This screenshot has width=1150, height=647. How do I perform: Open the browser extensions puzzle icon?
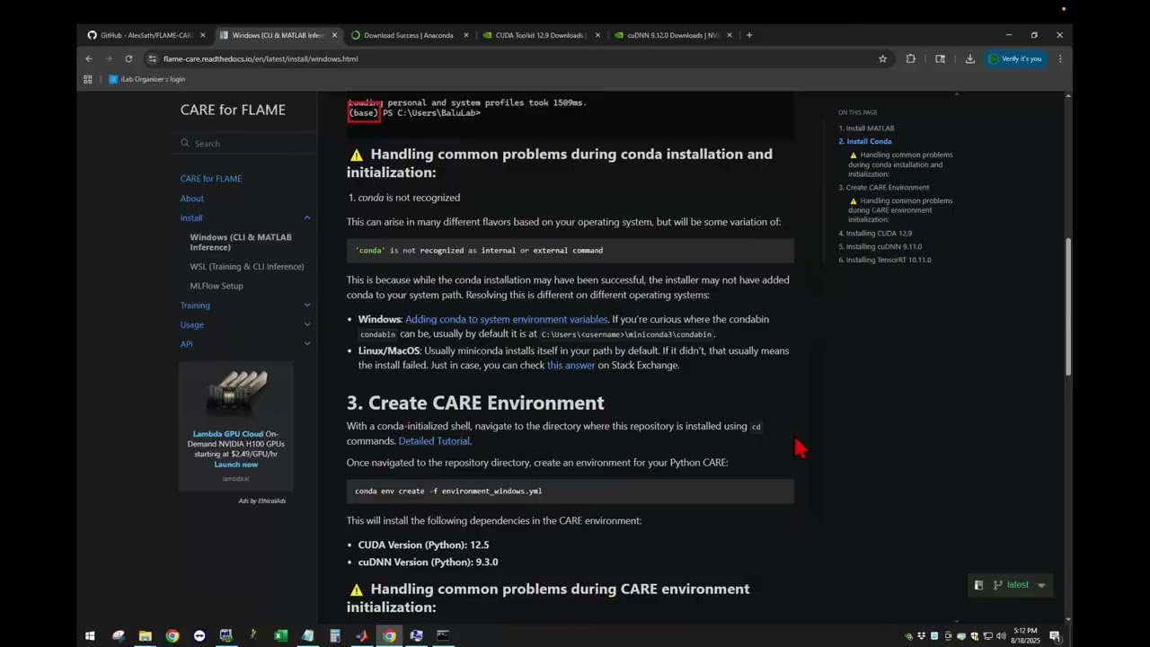click(910, 58)
